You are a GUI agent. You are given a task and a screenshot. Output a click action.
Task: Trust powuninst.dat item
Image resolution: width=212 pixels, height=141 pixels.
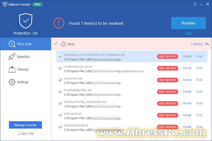[x=199, y=80]
